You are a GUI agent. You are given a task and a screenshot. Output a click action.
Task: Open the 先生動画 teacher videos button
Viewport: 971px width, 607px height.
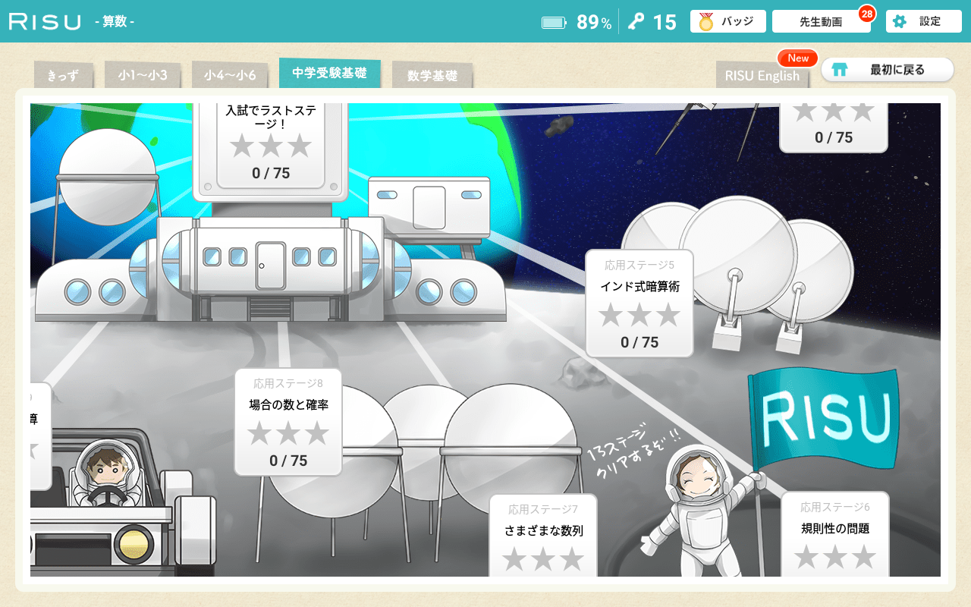click(820, 22)
